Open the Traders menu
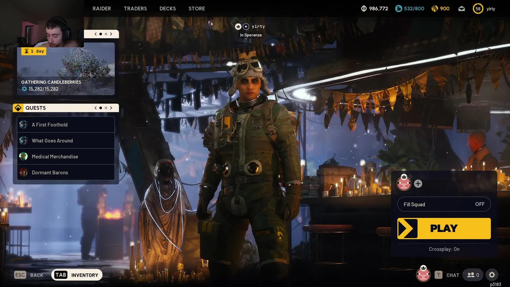Screen dimensions: 510x287 [x=135, y=8]
